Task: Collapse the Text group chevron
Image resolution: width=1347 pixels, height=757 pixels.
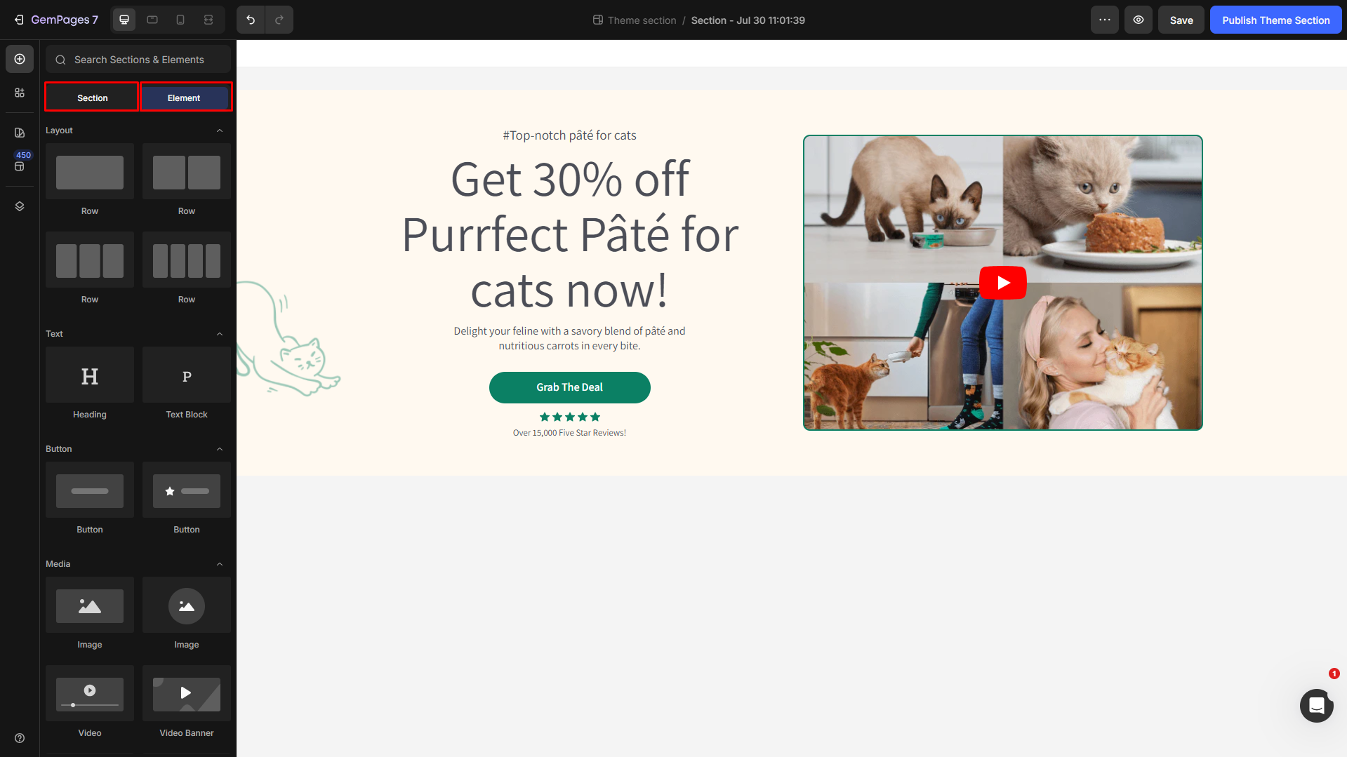Action: [220, 334]
